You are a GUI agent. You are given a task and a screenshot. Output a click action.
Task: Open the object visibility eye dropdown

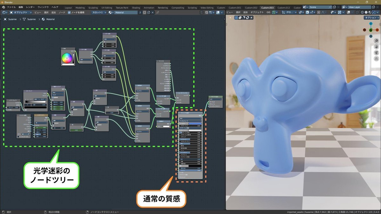pos(333,12)
